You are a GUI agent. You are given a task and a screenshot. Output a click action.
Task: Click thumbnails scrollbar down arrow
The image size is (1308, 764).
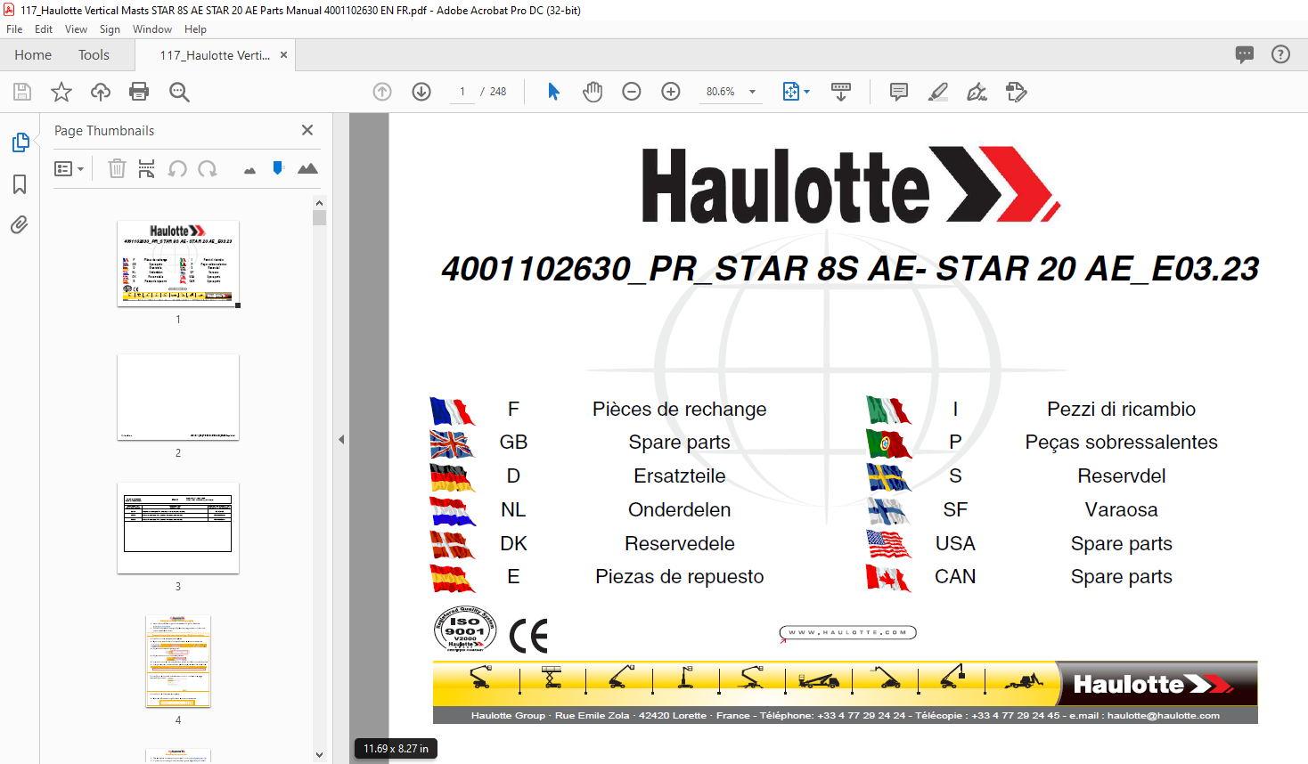319,754
